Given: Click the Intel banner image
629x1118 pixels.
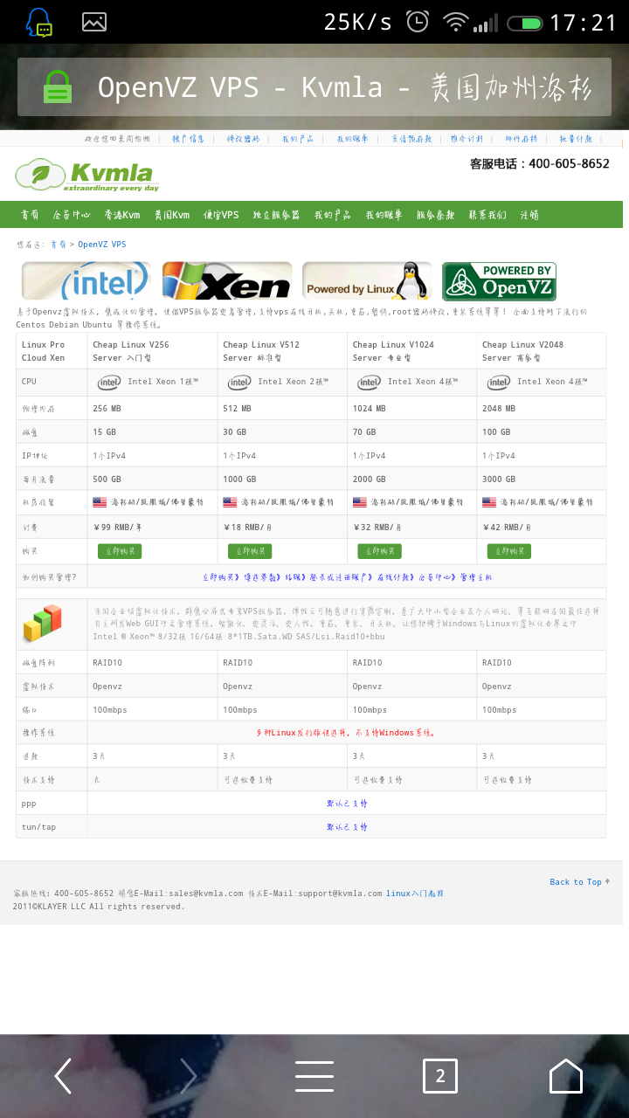Looking at the screenshot, I should coord(86,281).
